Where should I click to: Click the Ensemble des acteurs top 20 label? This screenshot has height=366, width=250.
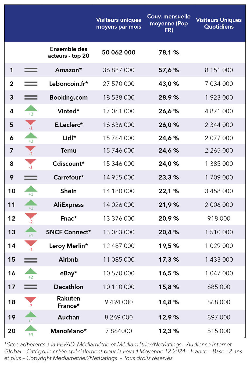[69, 52]
